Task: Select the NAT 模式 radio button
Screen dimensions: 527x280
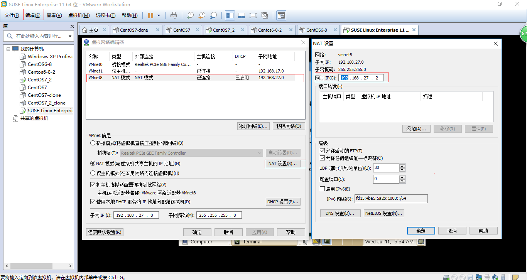Action: click(93, 164)
